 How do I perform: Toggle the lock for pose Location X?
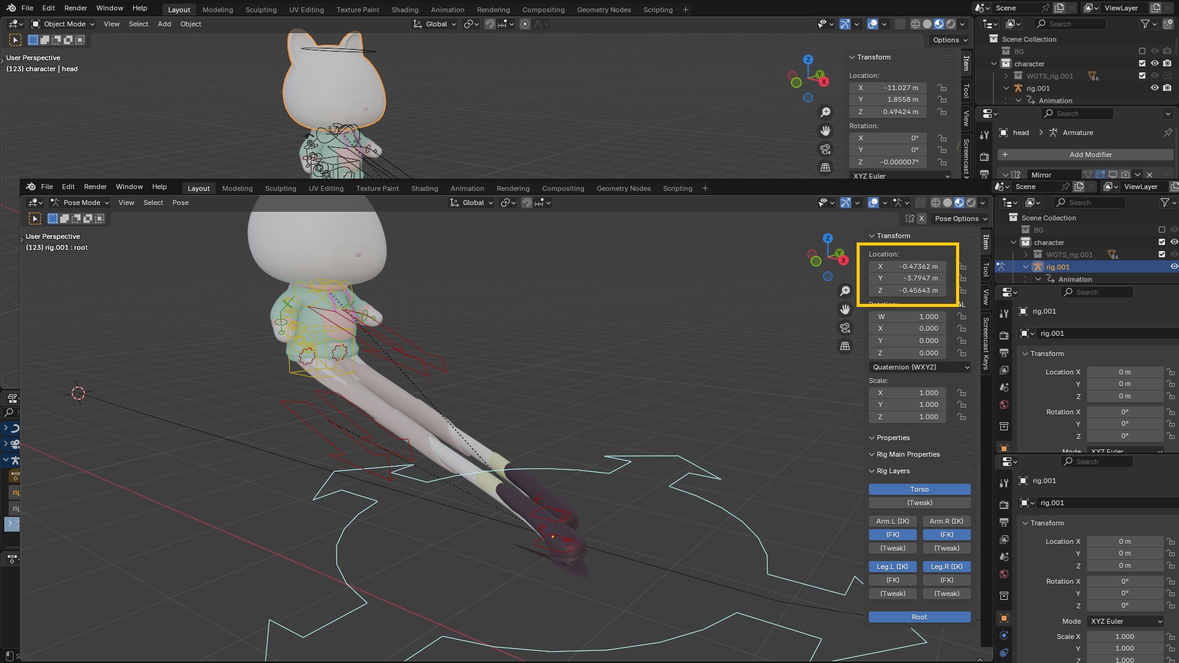962,266
